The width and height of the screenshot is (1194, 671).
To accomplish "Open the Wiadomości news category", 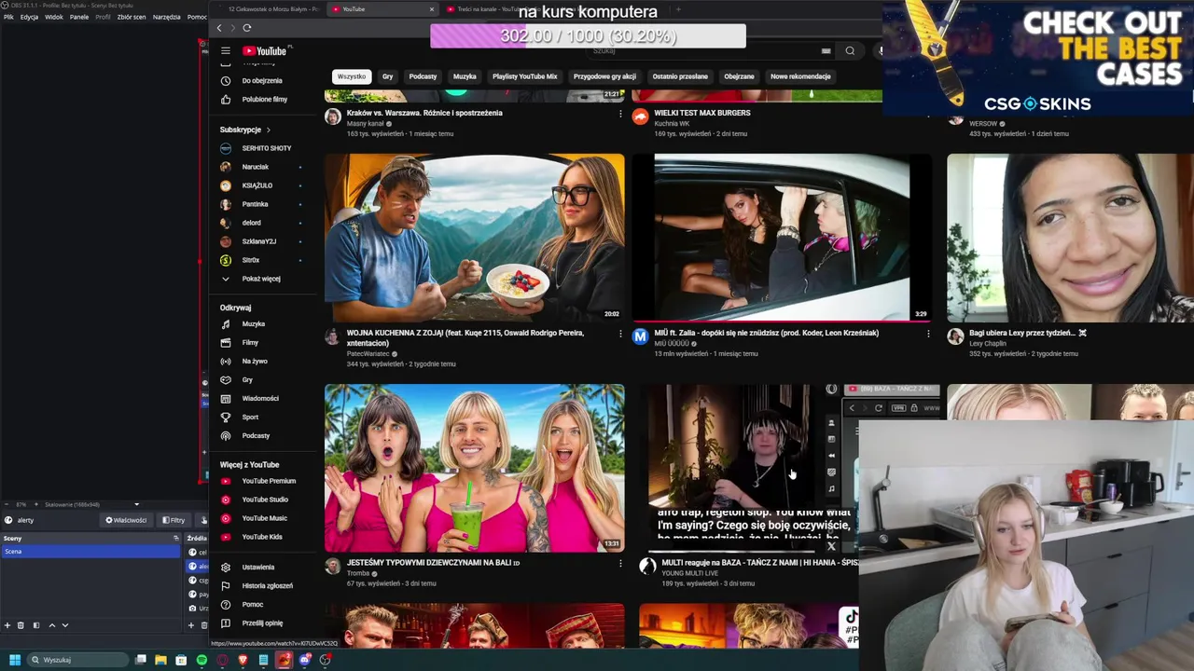I will click(x=261, y=399).
